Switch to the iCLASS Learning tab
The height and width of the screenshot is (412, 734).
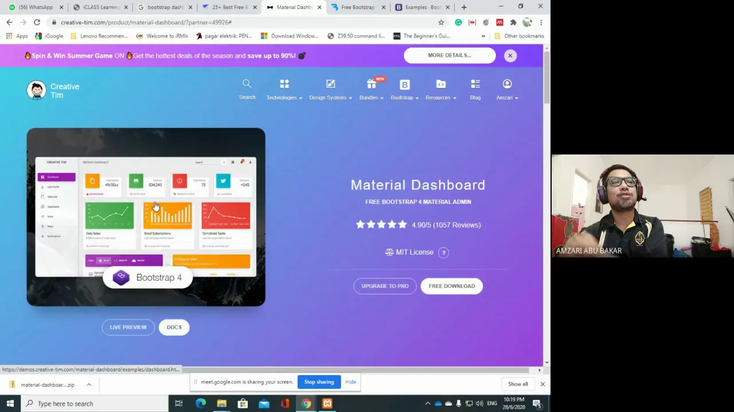tap(100, 7)
